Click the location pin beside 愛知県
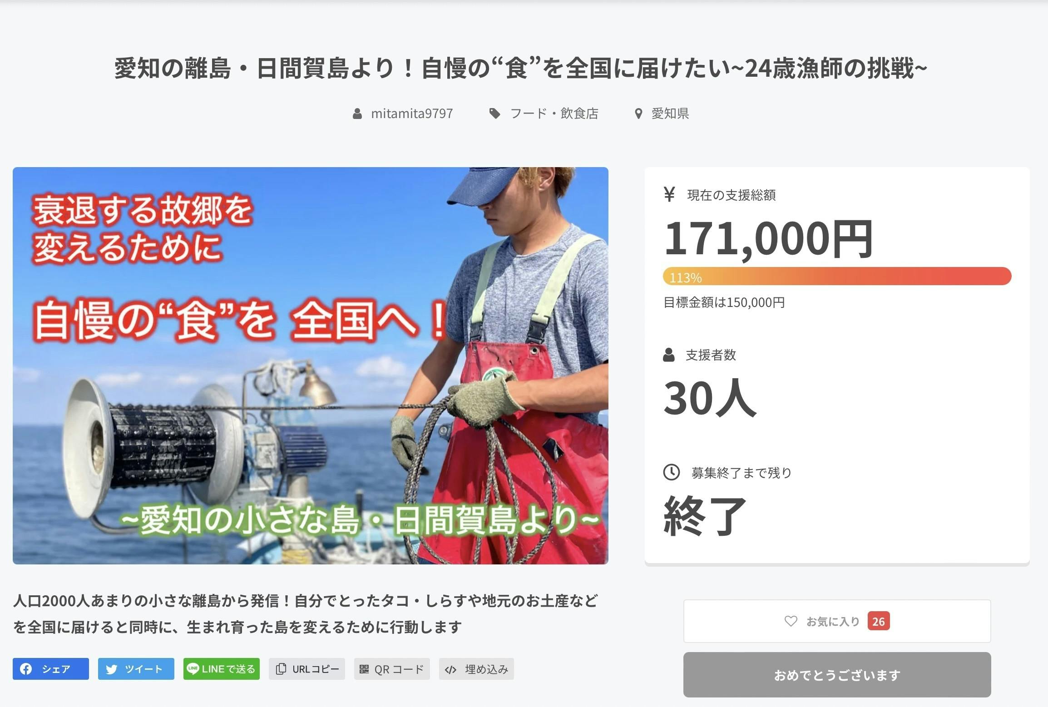The width and height of the screenshot is (1048, 707). pos(638,114)
